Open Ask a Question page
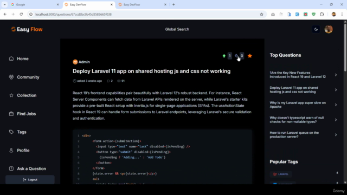The height and width of the screenshot is (195, 347). [x=28, y=168]
